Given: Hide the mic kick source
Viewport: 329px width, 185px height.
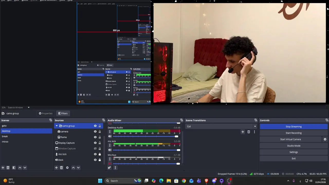Looking at the screenshot, I should tap(95, 154).
